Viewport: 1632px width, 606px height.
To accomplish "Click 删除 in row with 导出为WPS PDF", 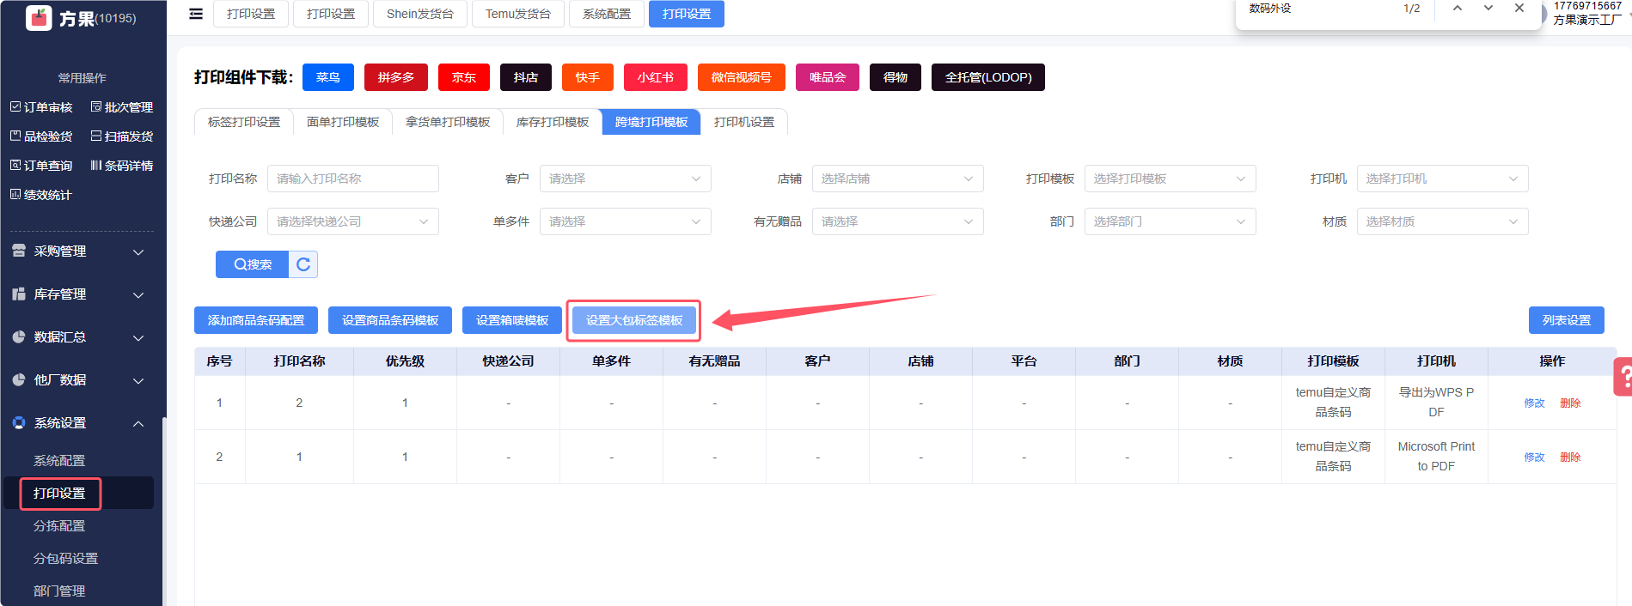I will (x=1570, y=403).
